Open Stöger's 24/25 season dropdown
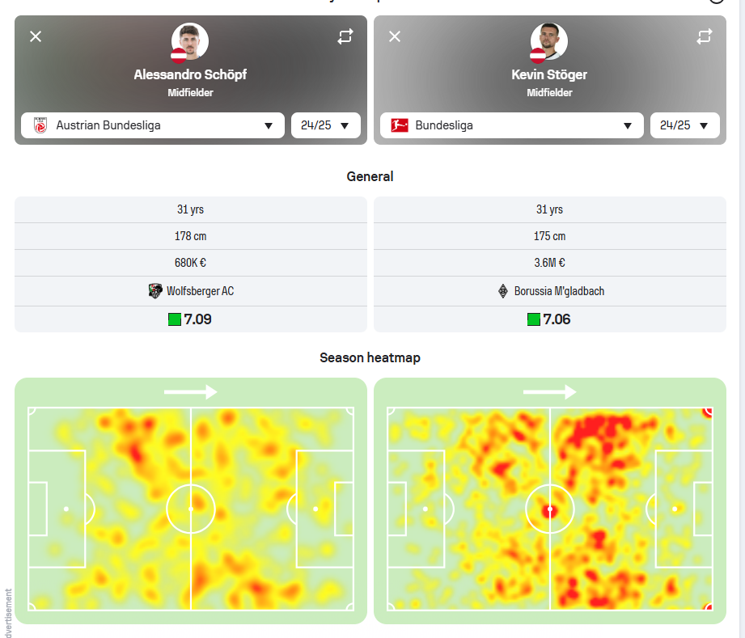 click(x=685, y=125)
